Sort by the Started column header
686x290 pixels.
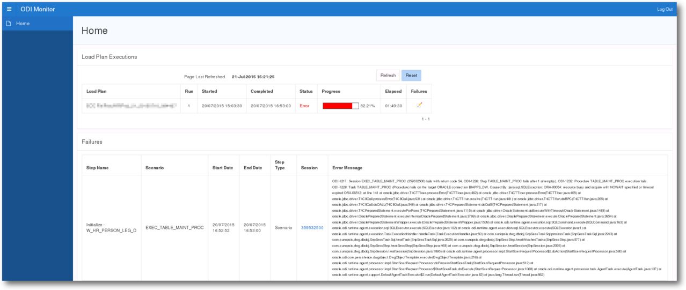(x=209, y=91)
